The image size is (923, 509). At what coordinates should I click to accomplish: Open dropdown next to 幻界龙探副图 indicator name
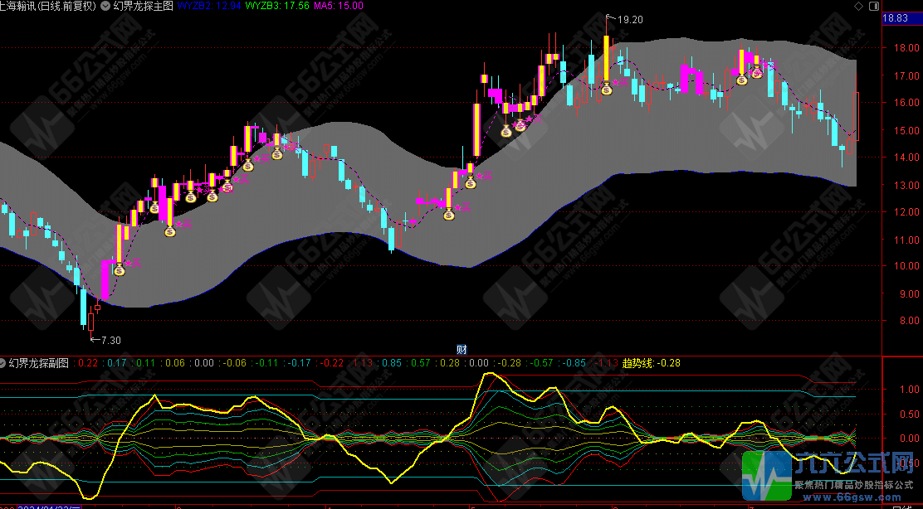tap(4, 362)
